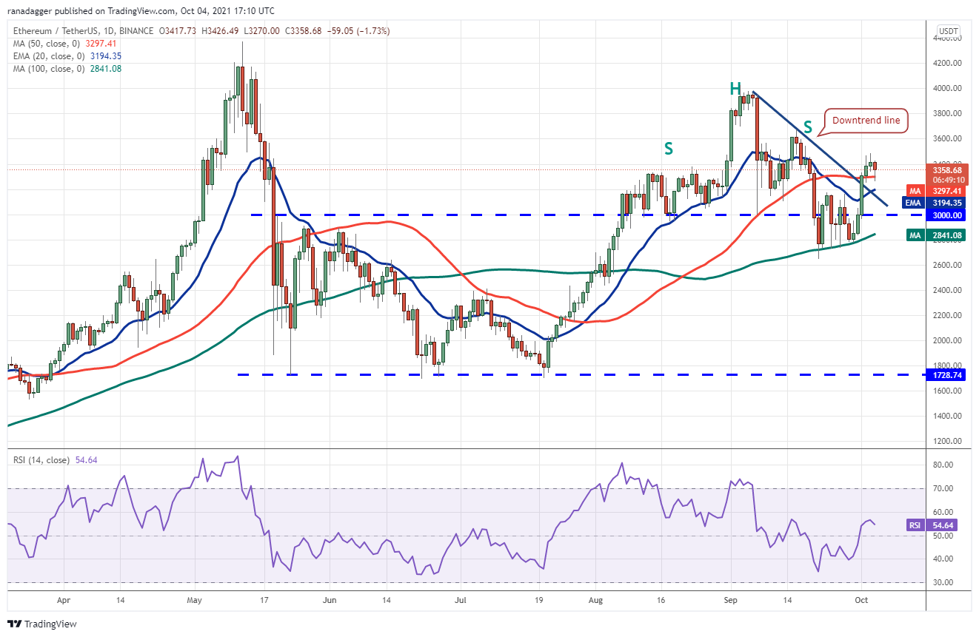Click the 'Aug' time axis label

coord(595,601)
